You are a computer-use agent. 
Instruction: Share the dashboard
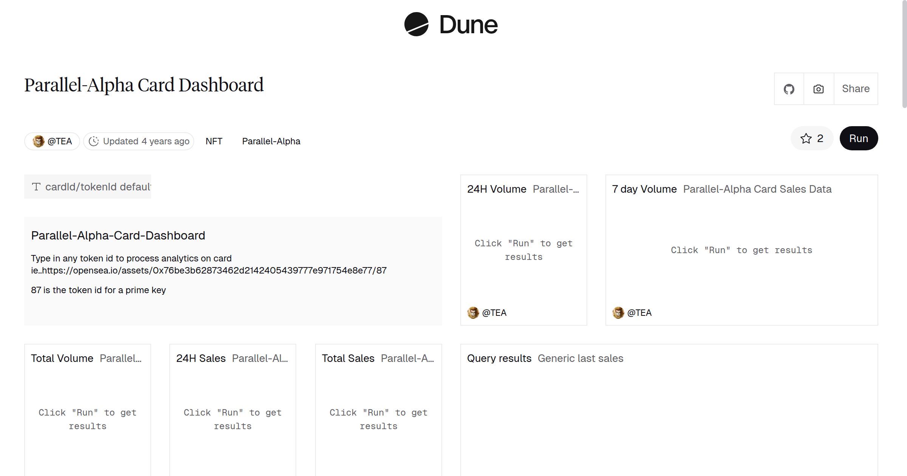pyautogui.click(x=855, y=88)
